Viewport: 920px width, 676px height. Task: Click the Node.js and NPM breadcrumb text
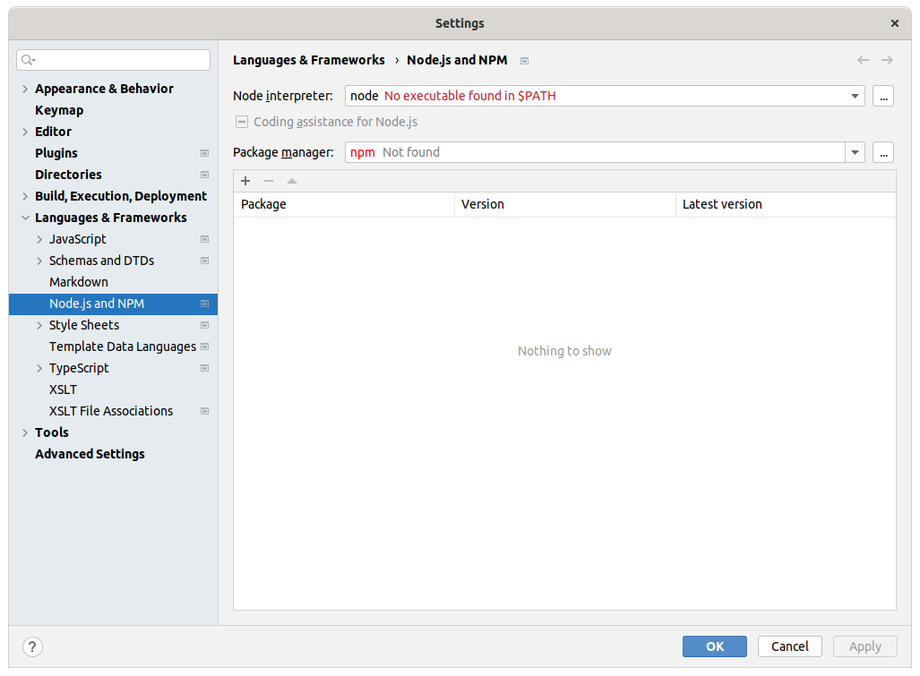click(x=457, y=60)
